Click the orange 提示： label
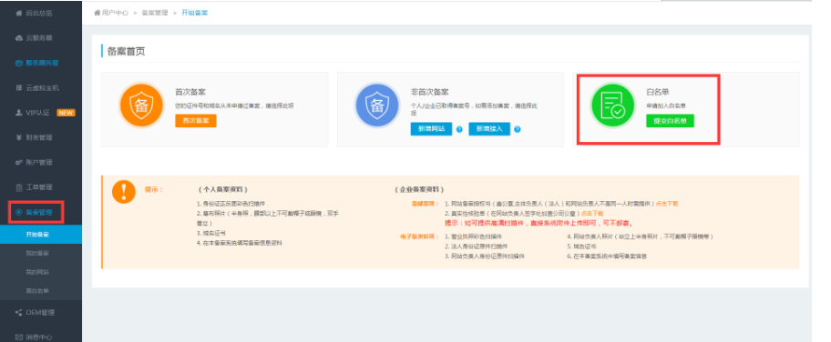Screen dimensions: 831x342 click(154, 189)
